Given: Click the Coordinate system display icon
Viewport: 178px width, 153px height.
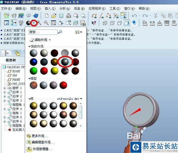Looking at the screenshot, I should (116, 16).
